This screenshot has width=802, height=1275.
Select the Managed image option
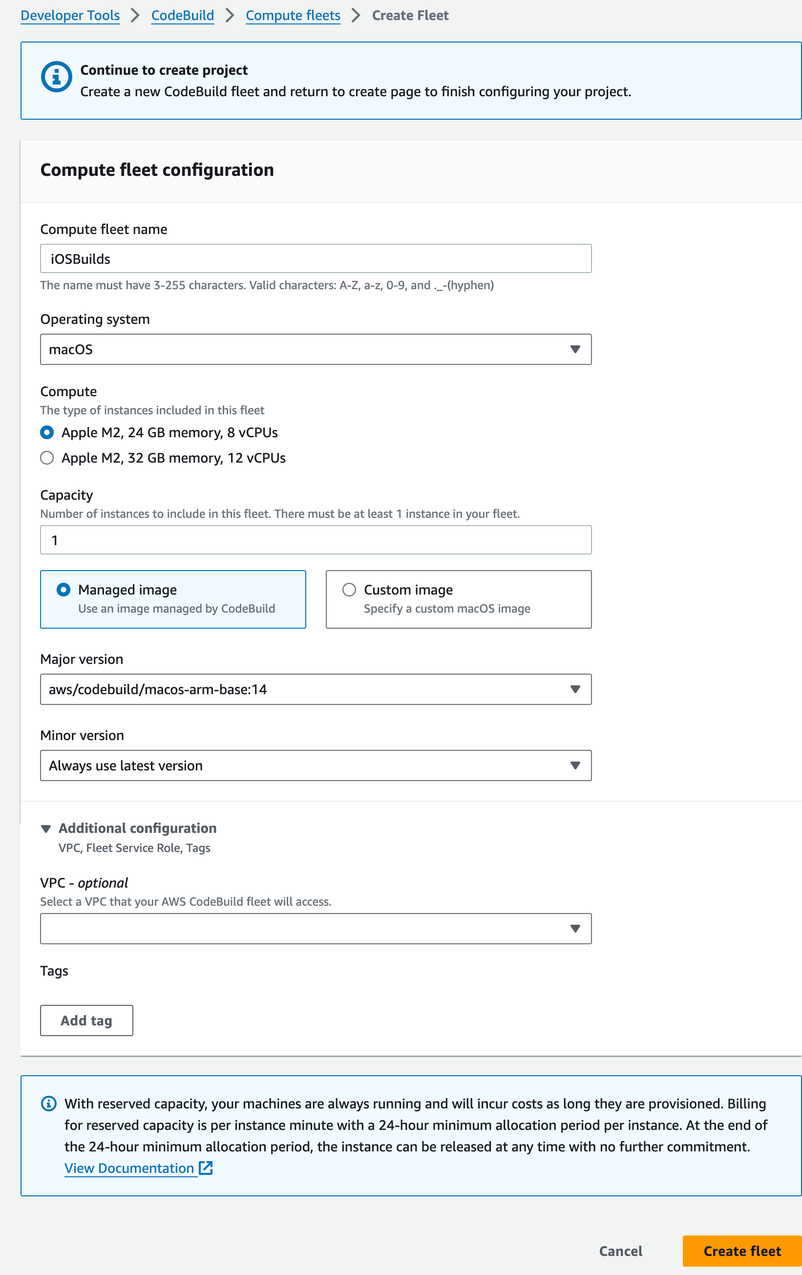click(x=63, y=590)
